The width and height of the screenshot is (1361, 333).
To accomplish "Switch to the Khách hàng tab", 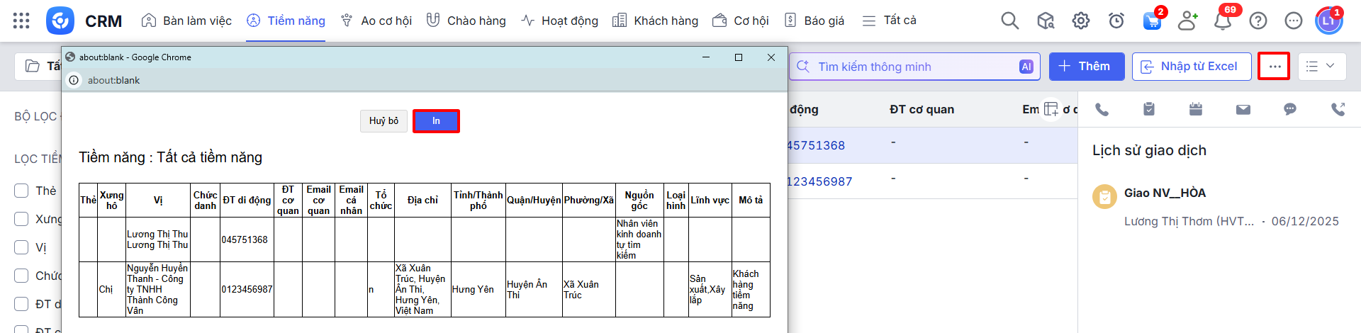I will pos(656,21).
